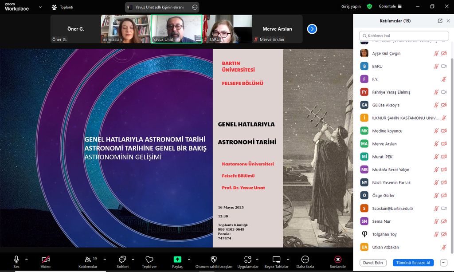This screenshot has width=454, height=272.
Task: Select the BARU video thumbnail
Action: click(227, 29)
